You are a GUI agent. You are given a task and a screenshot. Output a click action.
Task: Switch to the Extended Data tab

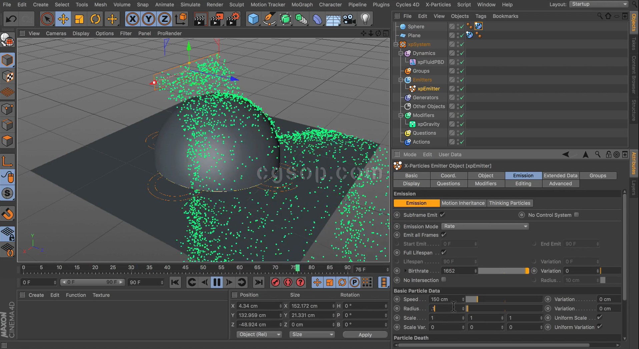(x=560, y=175)
